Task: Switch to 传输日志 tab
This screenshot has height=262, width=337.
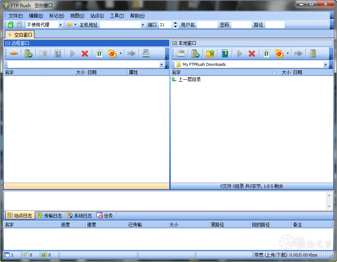Action: click(x=50, y=216)
